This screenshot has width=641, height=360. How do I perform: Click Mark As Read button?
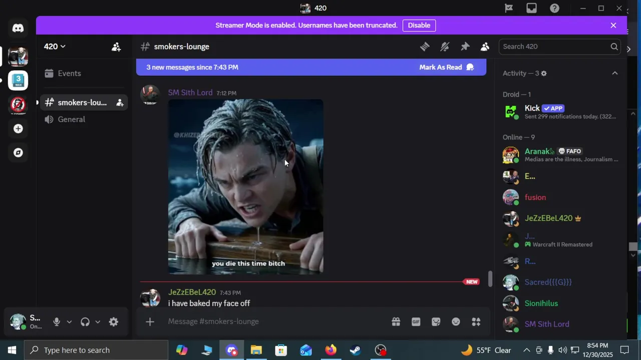click(x=446, y=67)
